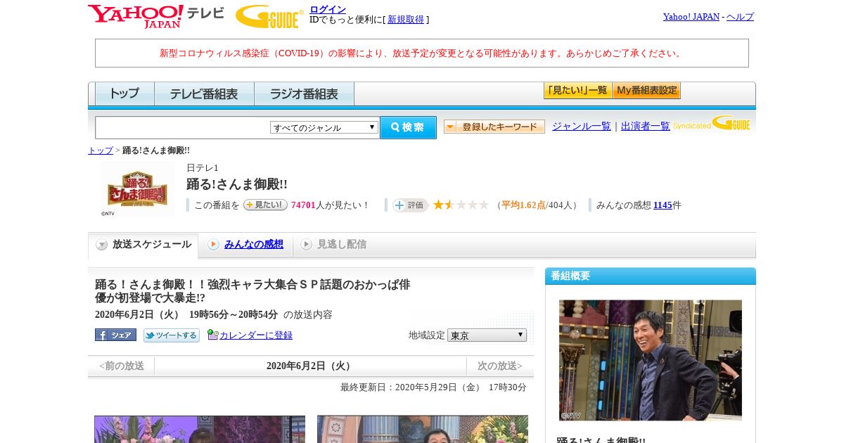Focus the keyword search input field
This screenshot has height=443, width=844.
tap(183, 127)
